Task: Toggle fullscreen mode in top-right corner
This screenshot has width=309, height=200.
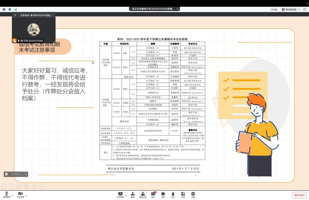Action: point(305,10)
